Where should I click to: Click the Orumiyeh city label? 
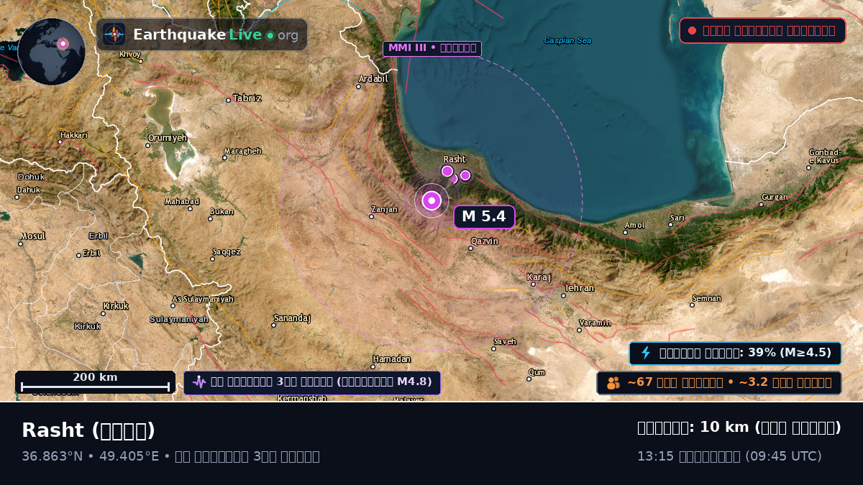coord(168,137)
